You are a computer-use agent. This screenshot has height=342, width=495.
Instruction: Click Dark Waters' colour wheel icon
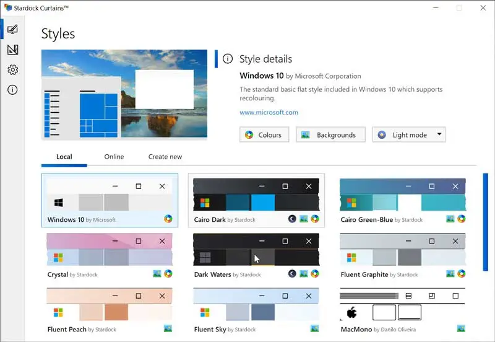(x=315, y=274)
